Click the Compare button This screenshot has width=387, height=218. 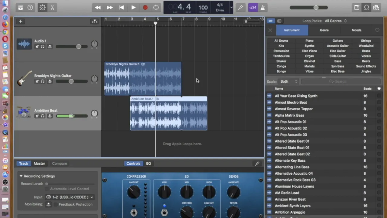(x=60, y=163)
